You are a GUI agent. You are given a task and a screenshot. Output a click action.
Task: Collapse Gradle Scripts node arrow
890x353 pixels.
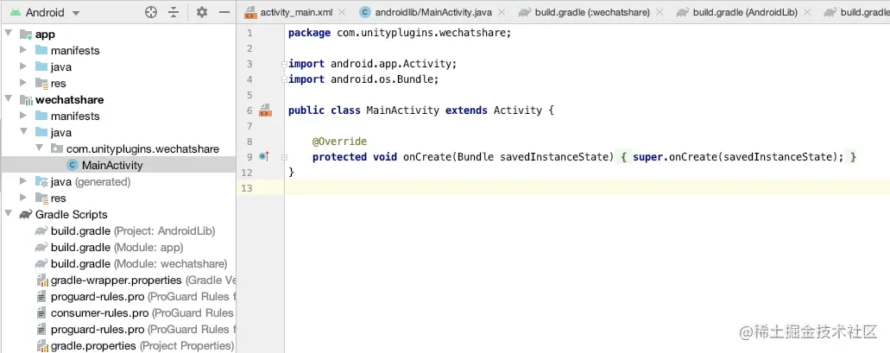click(x=9, y=214)
